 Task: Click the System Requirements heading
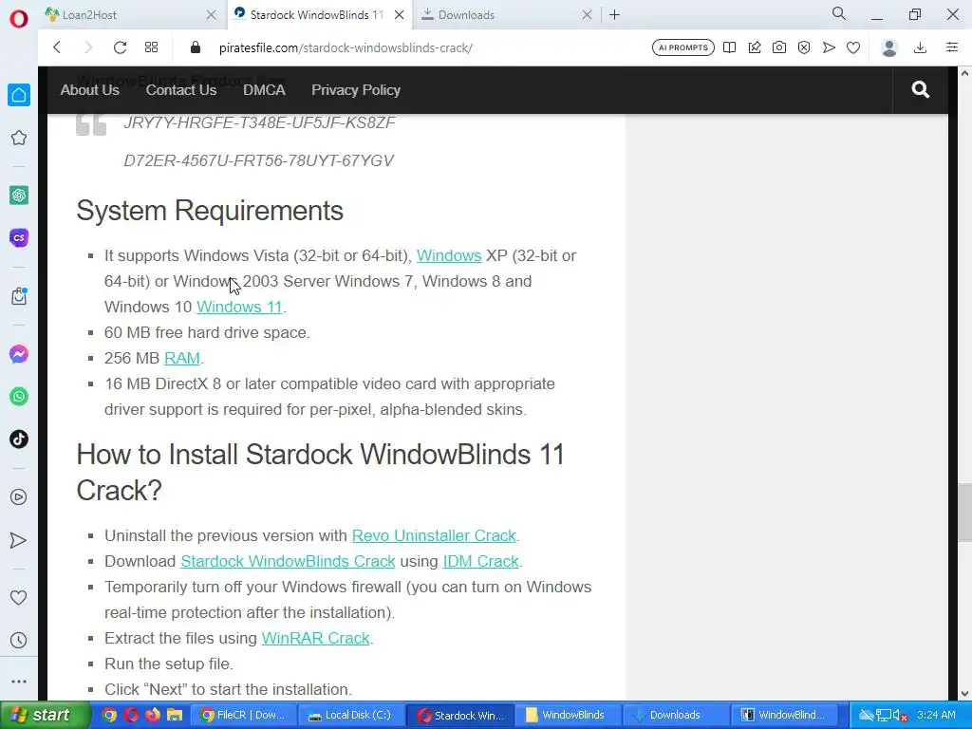coord(210,211)
